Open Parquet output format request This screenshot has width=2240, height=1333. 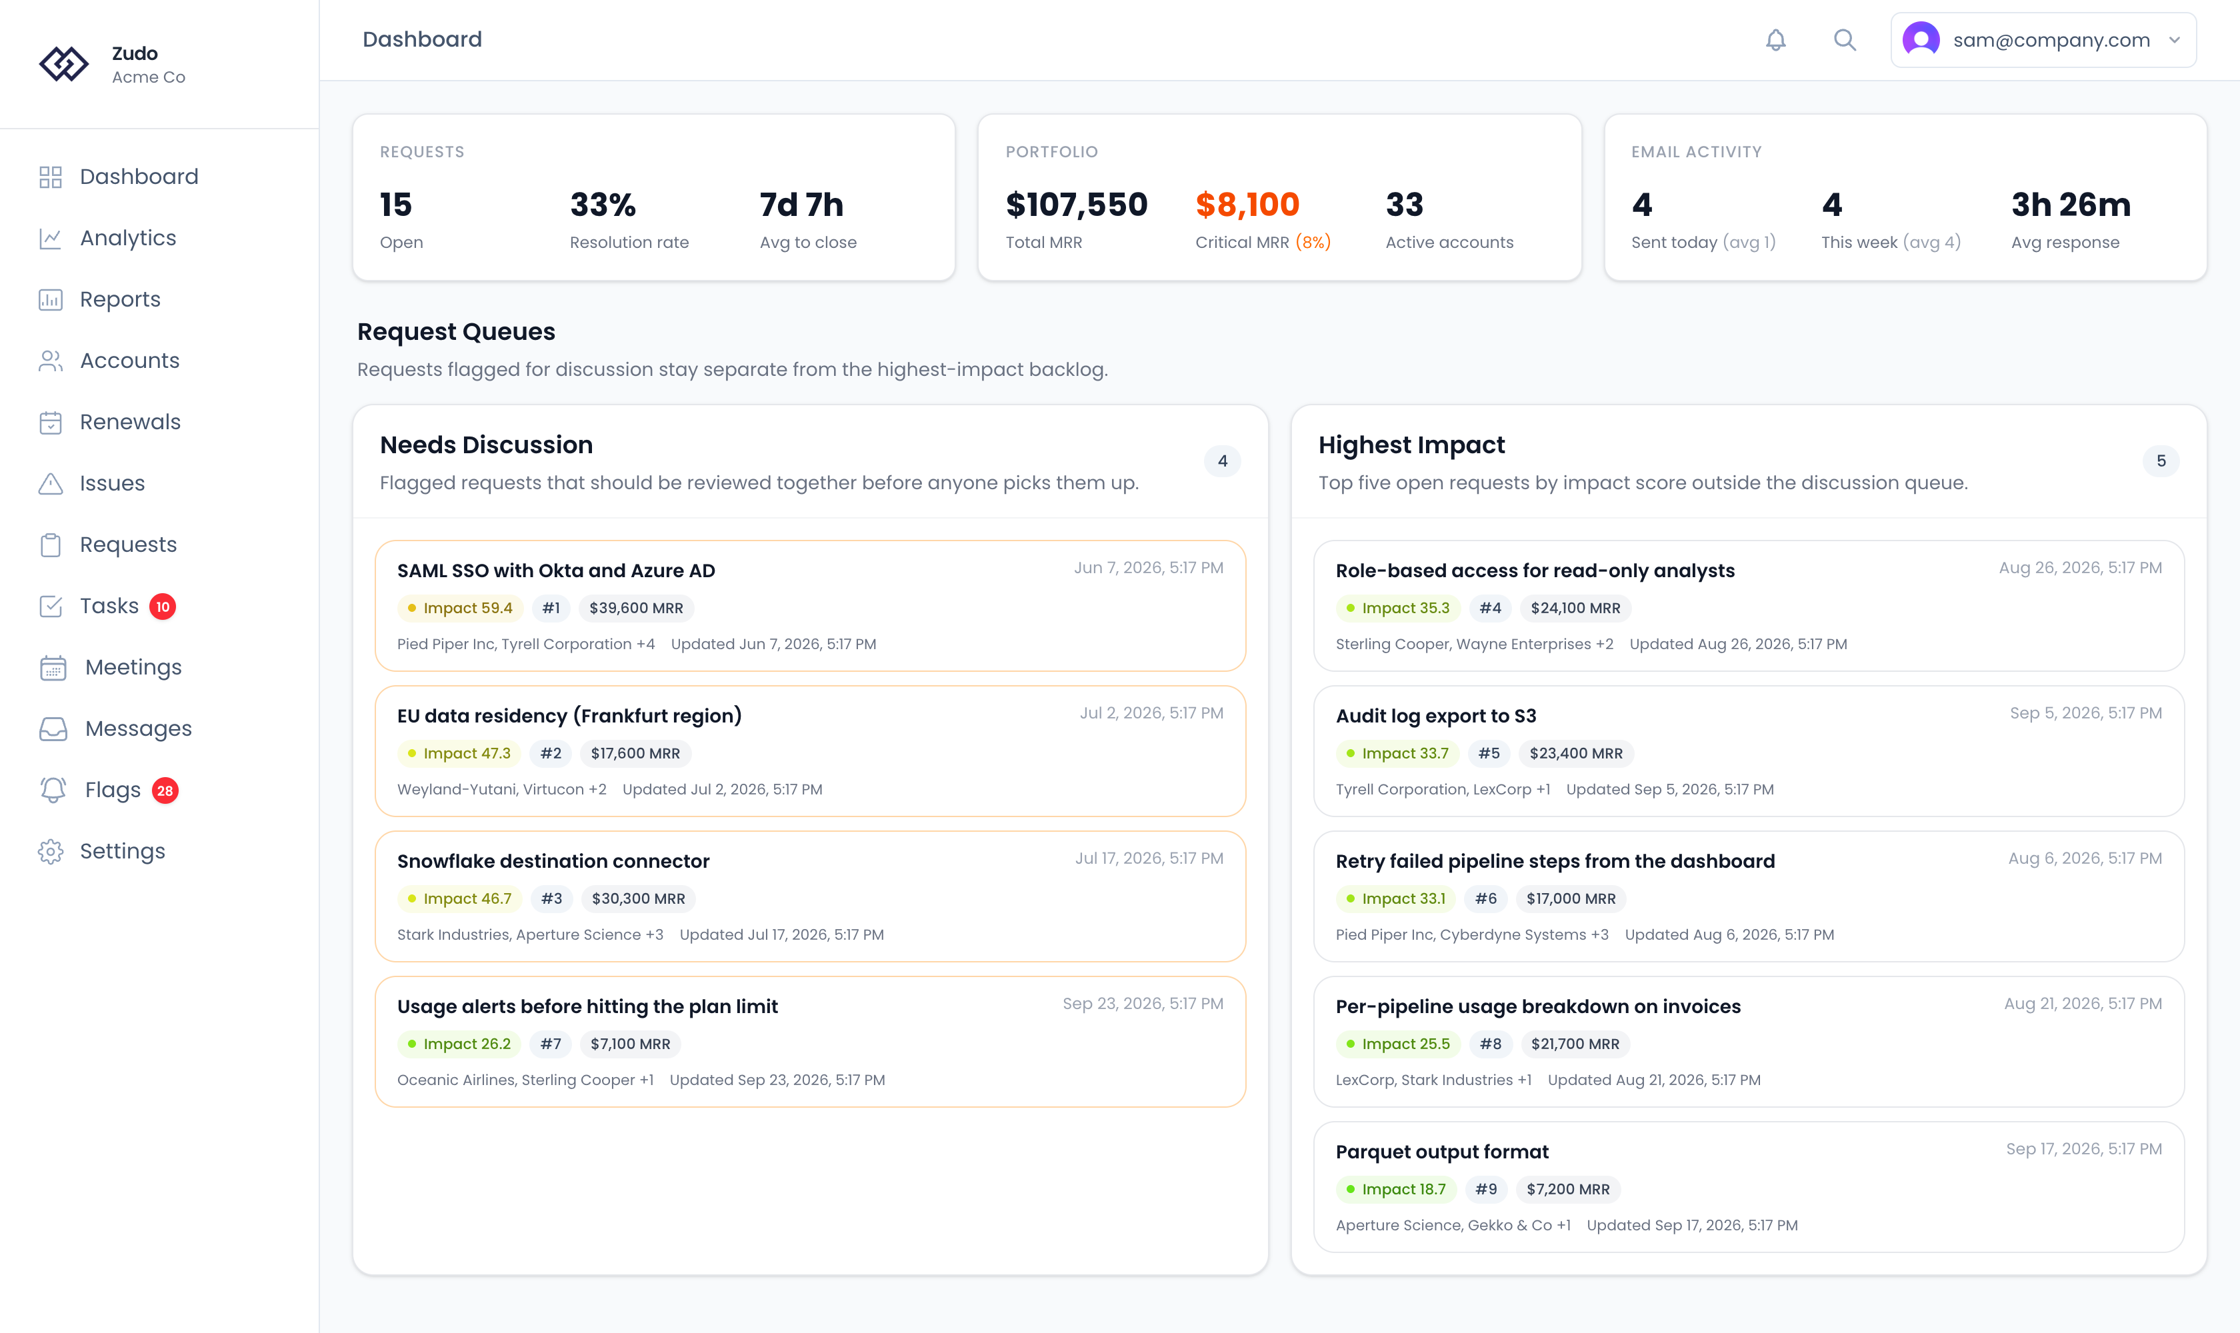tap(1749, 1186)
